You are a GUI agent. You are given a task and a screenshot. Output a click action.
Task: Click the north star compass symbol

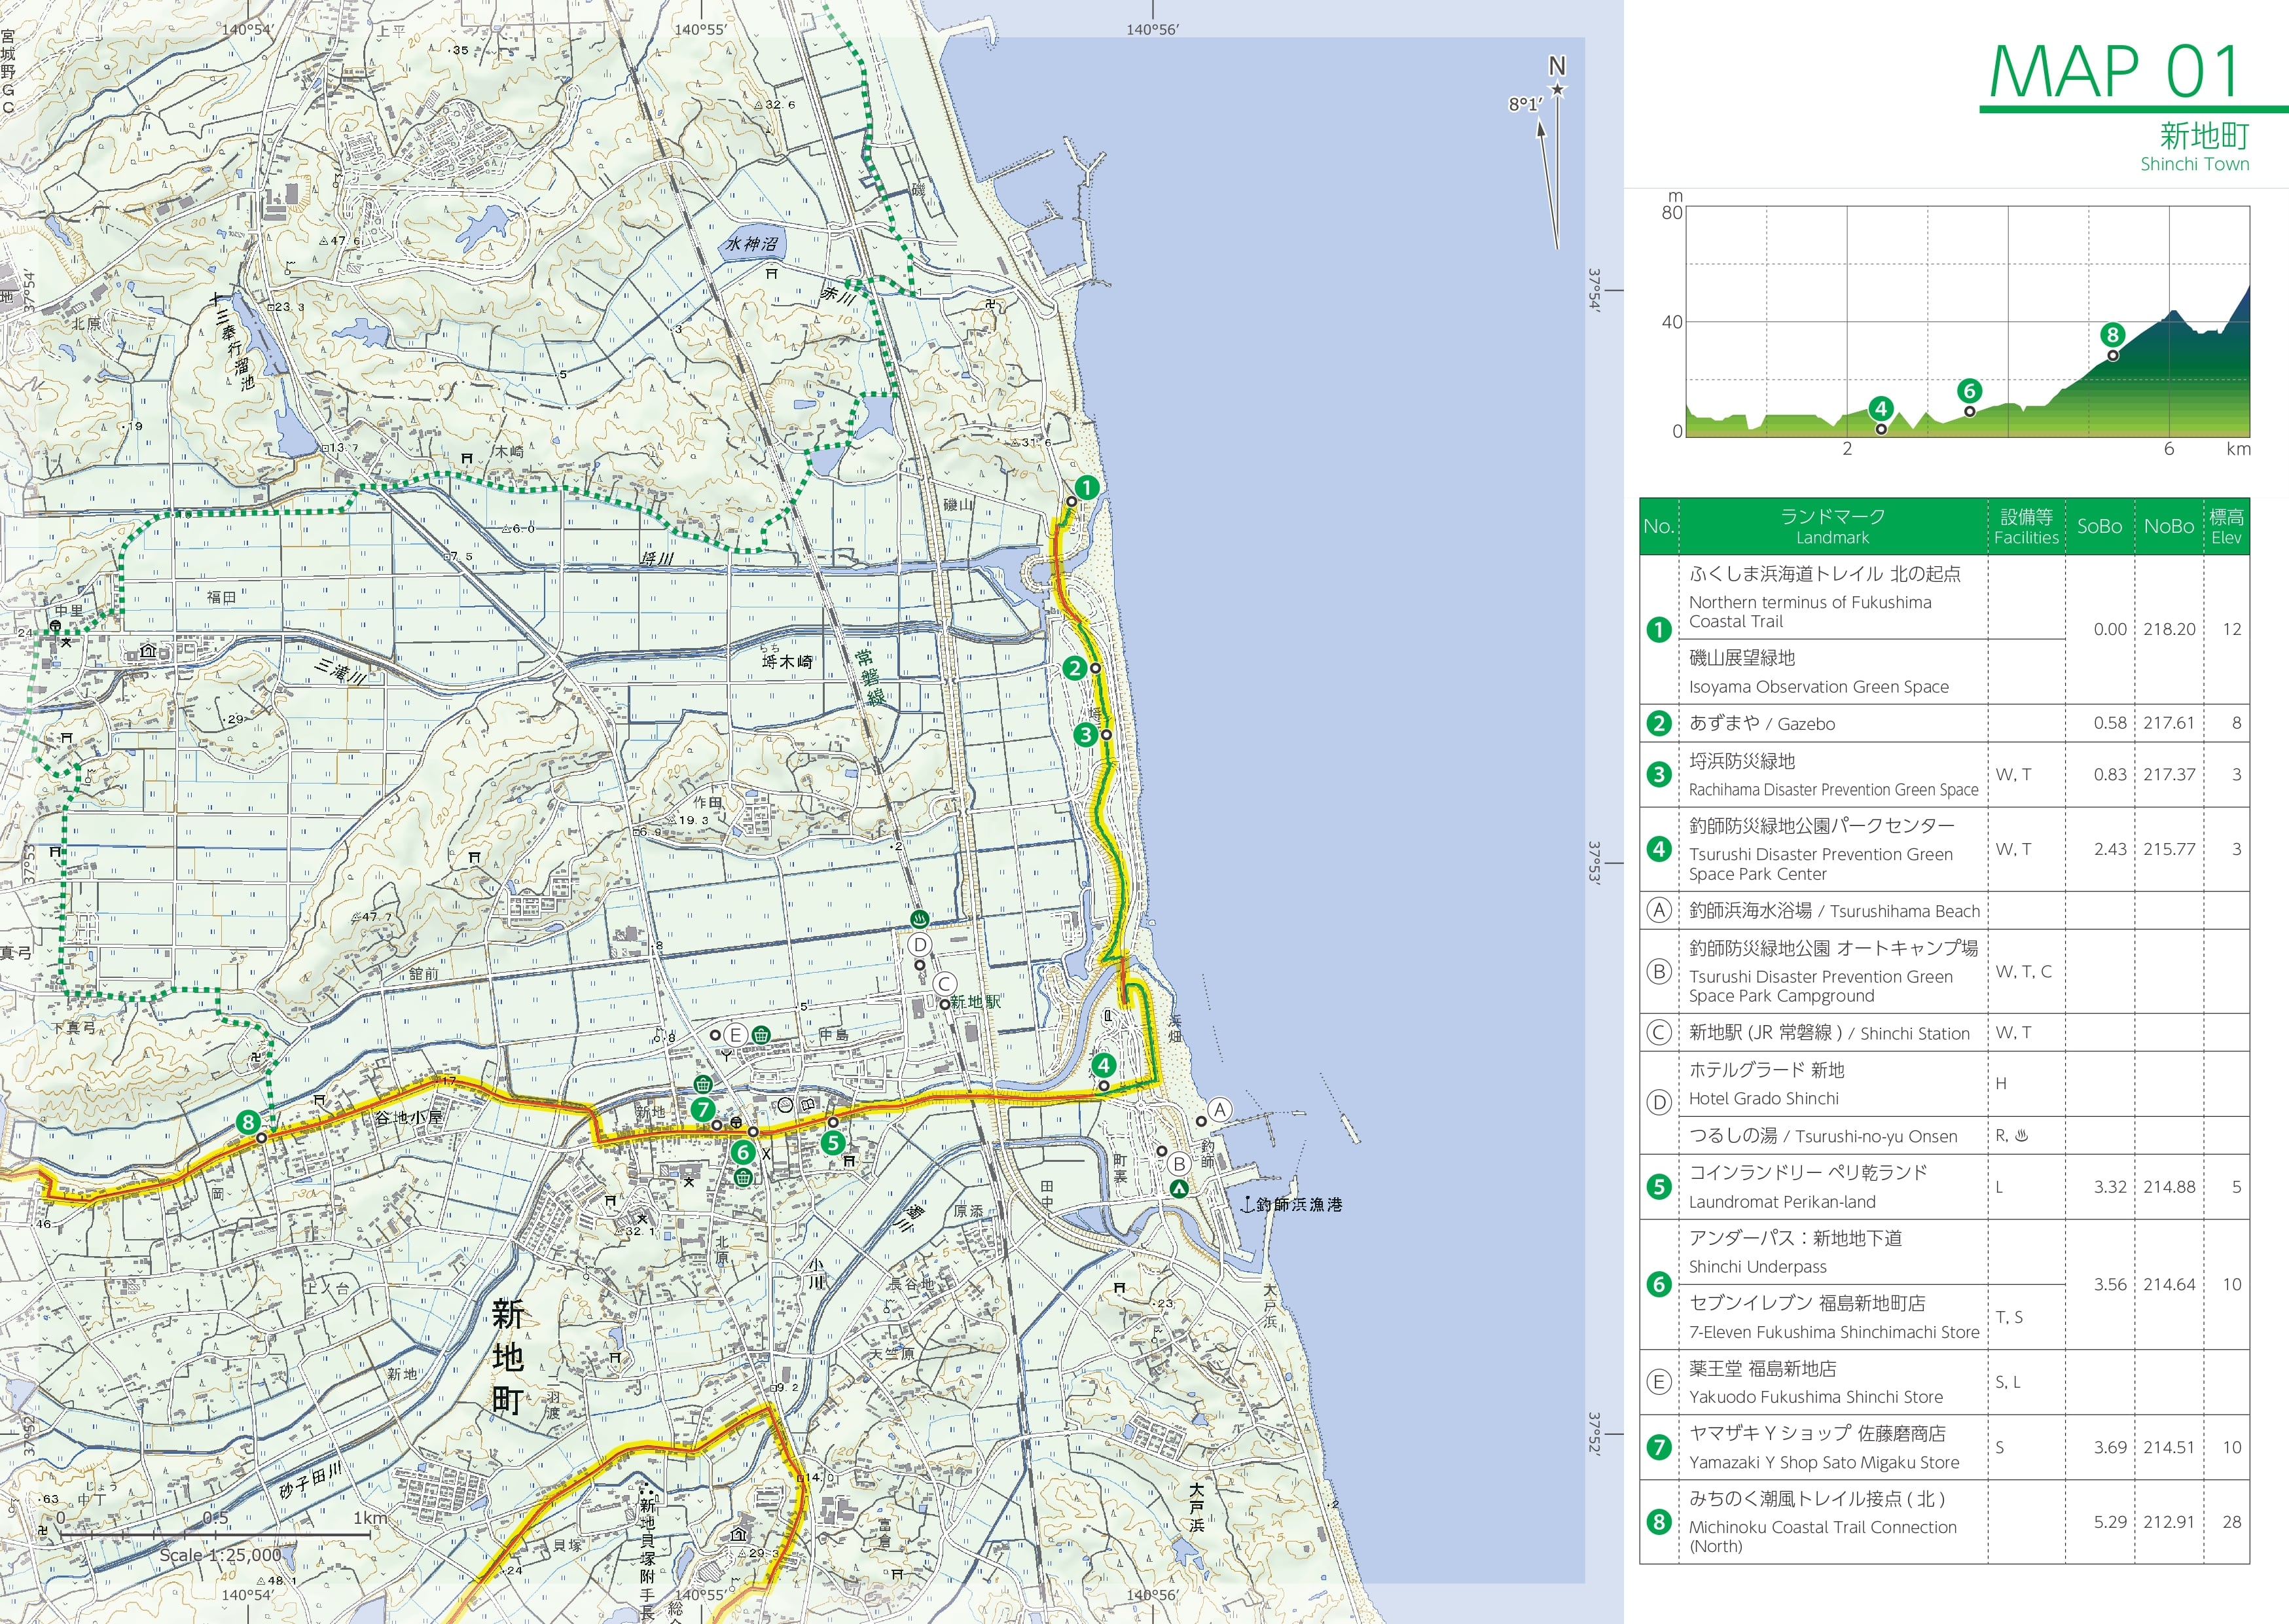[x=1557, y=90]
